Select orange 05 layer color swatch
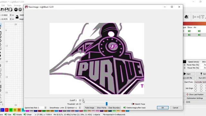 click(x=19, y=110)
